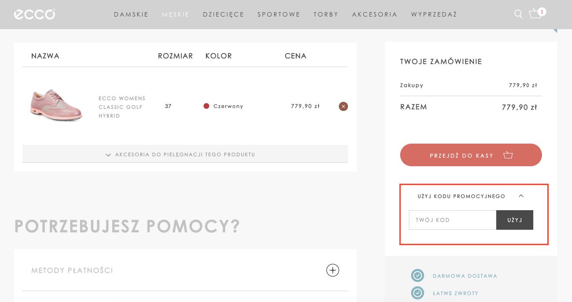Click the Razem total 779,90 zł
Screen dimensions: 572x302
tap(519, 107)
